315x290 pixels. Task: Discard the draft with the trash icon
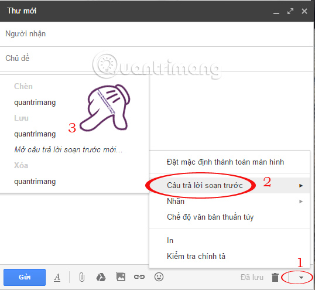click(x=275, y=277)
